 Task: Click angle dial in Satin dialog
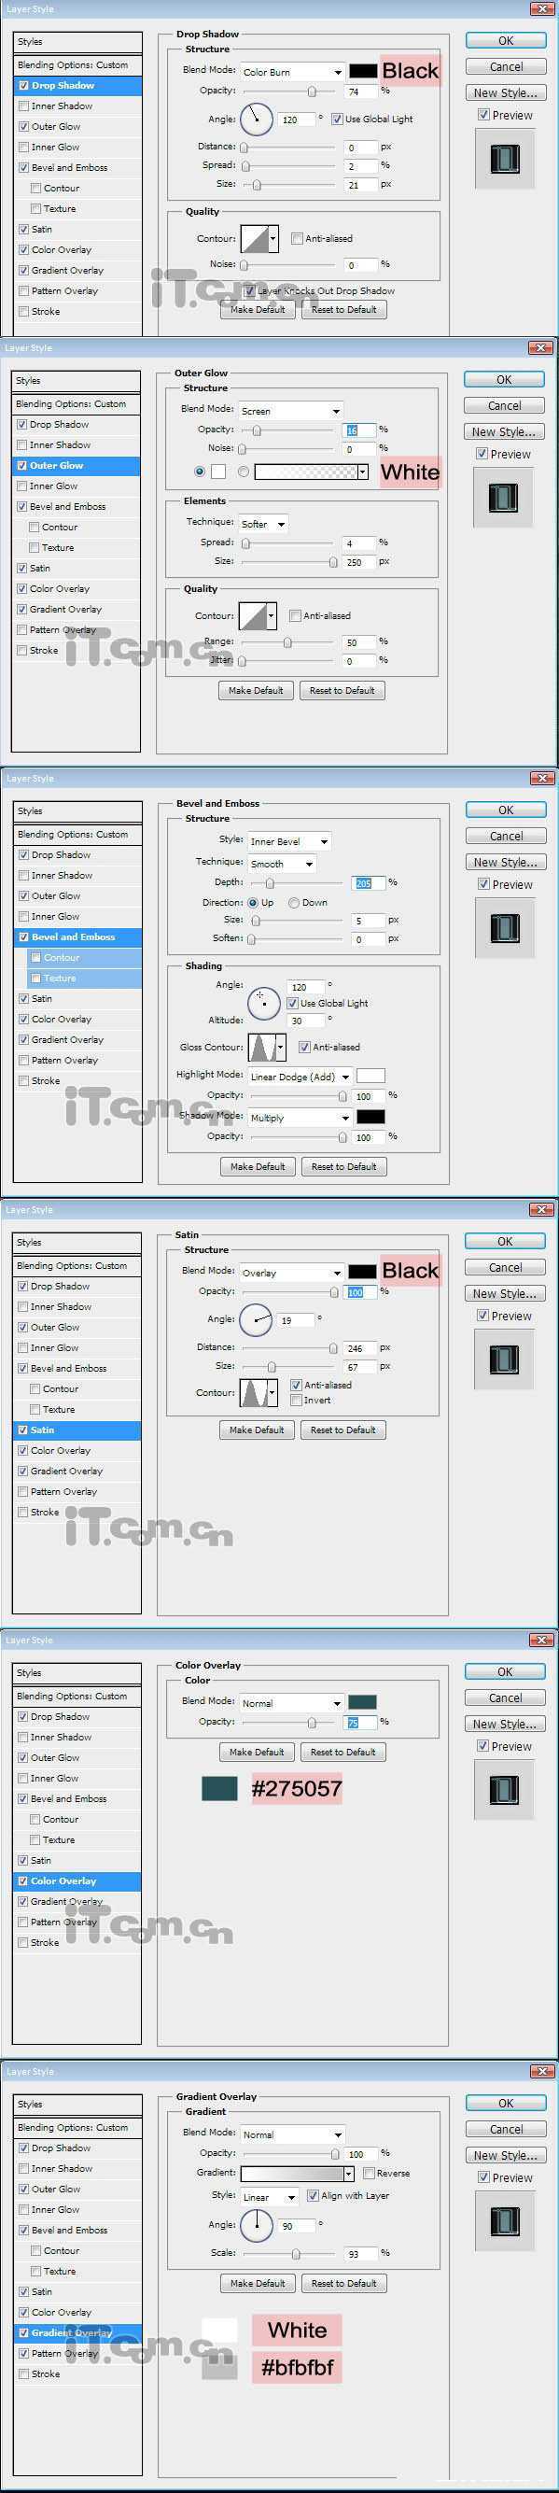(256, 1319)
